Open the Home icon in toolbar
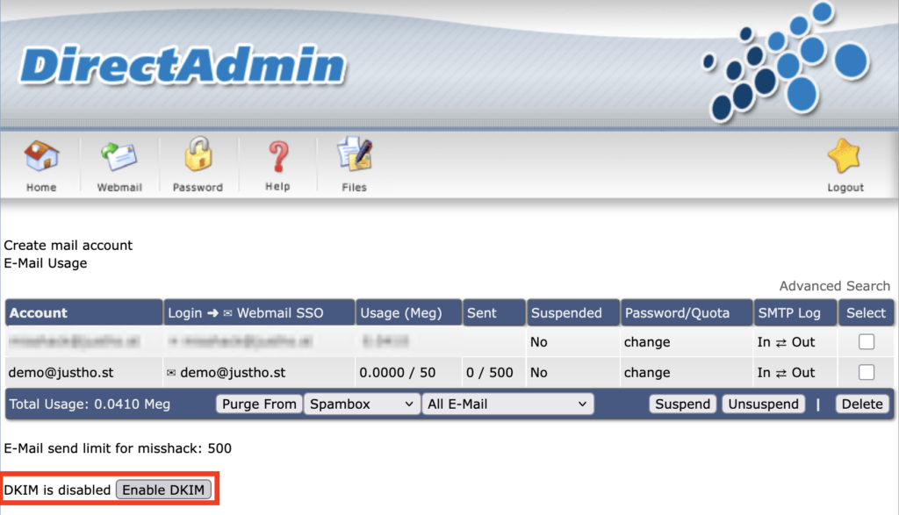Image resolution: width=899 pixels, height=515 pixels. pyautogui.click(x=40, y=163)
